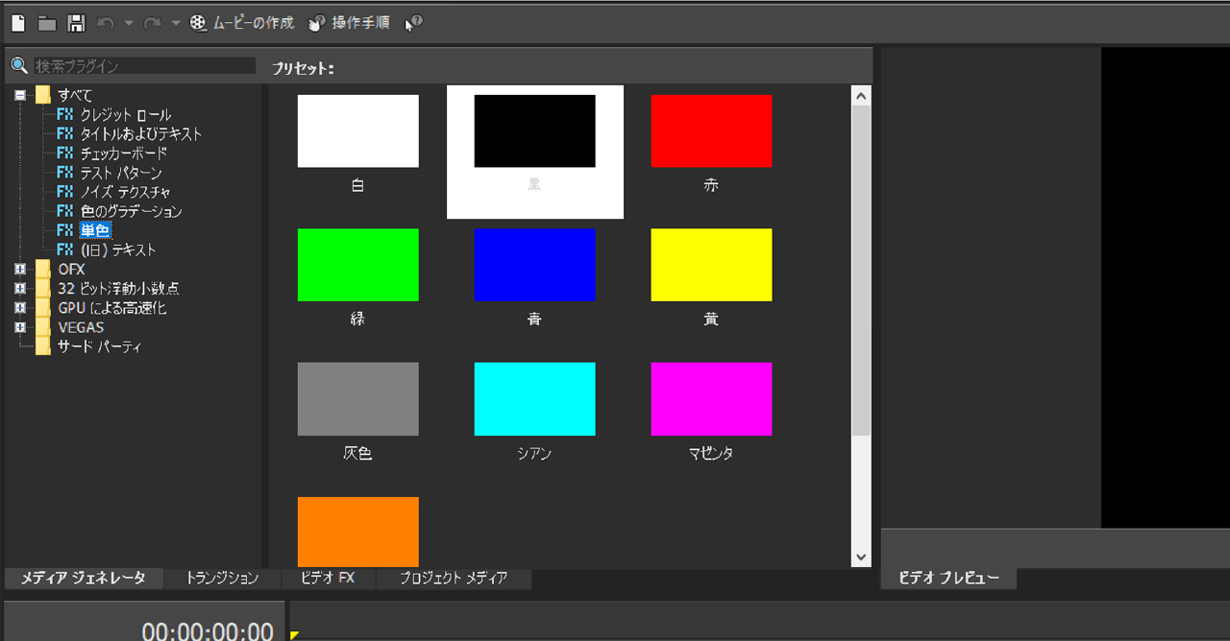Expand the OFX folder

20,269
